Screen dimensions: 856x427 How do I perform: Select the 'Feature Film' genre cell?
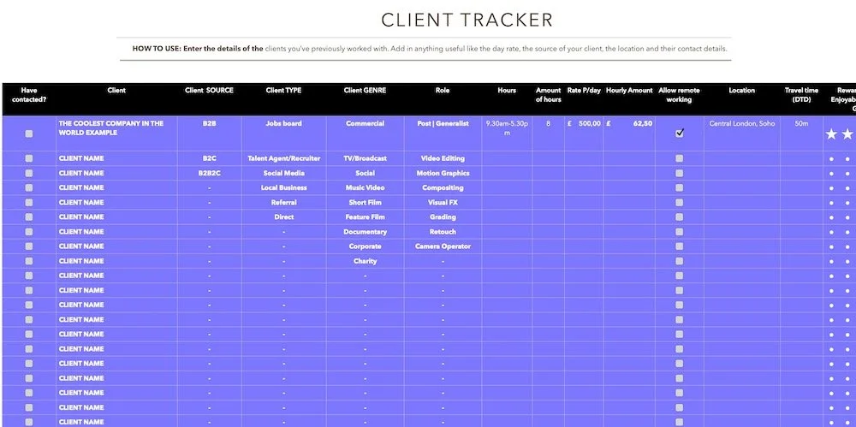[365, 216]
